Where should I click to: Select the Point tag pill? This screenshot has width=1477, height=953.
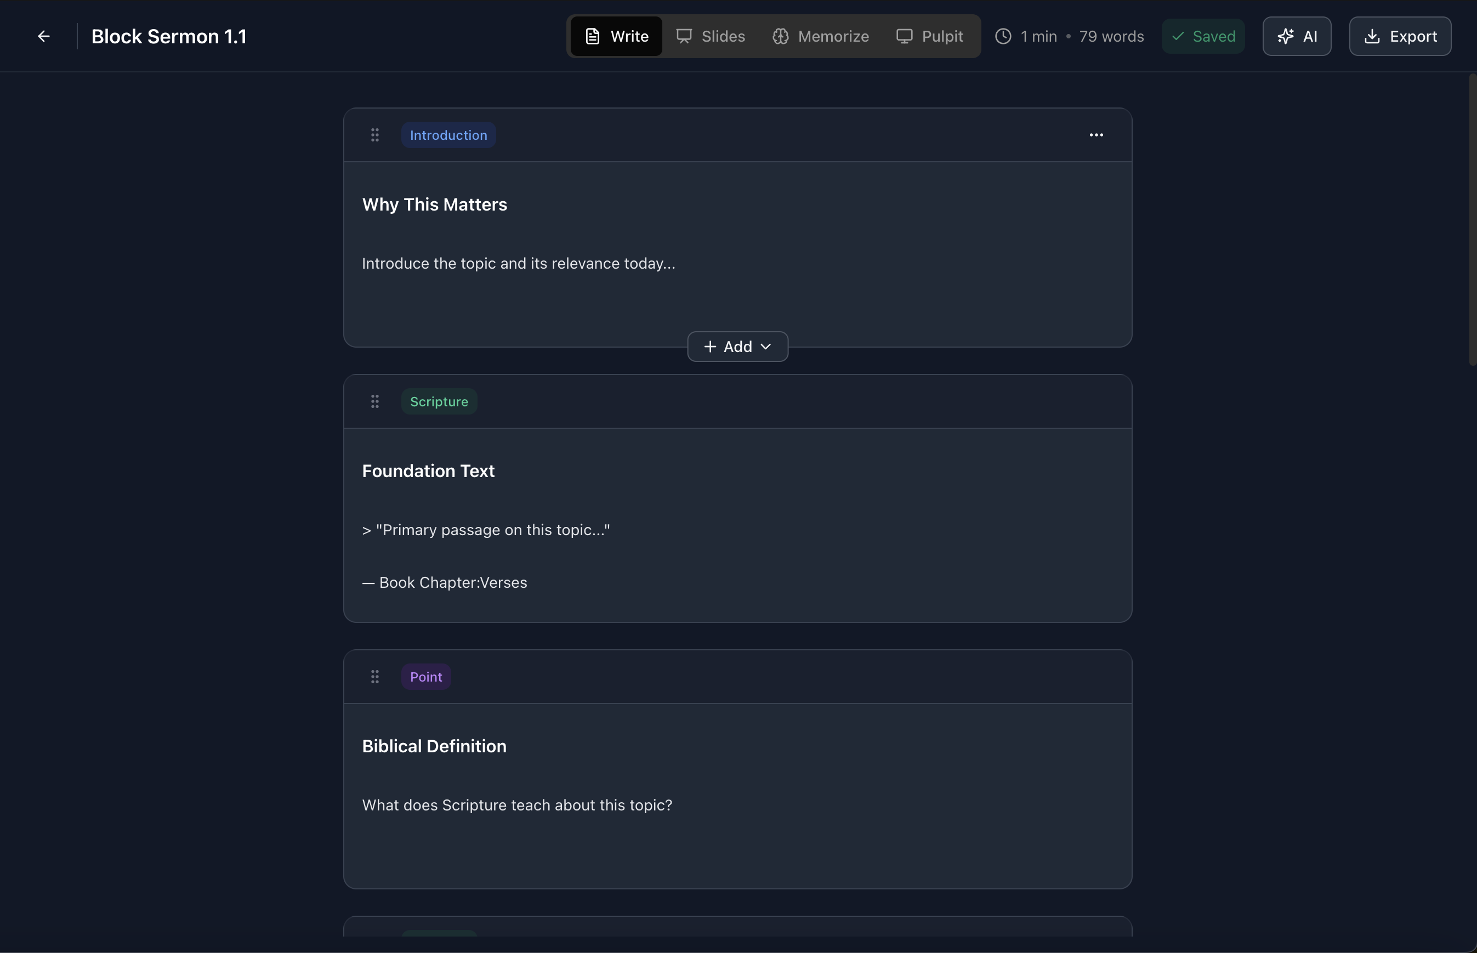click(x=425, y=677)
